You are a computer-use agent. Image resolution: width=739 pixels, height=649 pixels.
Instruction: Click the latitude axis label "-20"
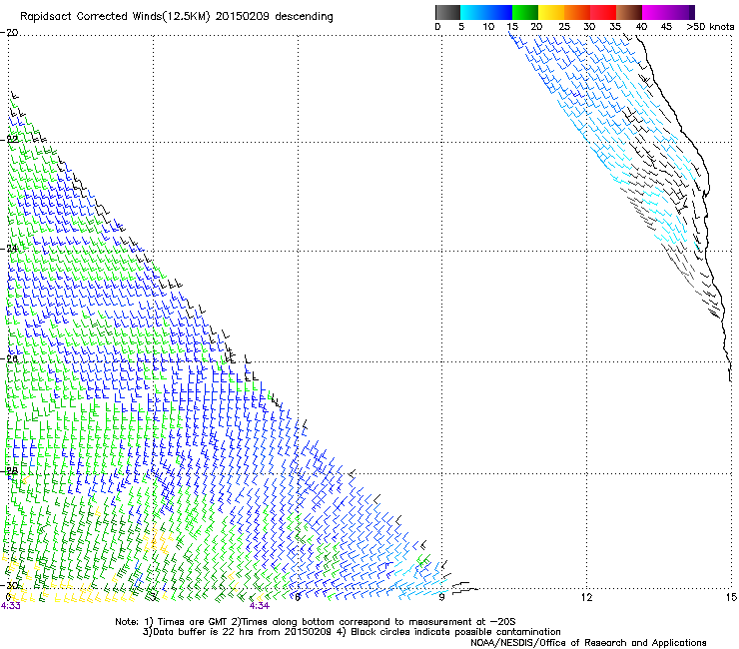(9, 33)
